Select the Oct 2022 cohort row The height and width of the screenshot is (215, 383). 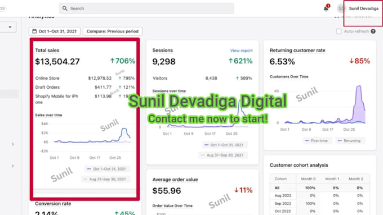[x=320, y=211]
